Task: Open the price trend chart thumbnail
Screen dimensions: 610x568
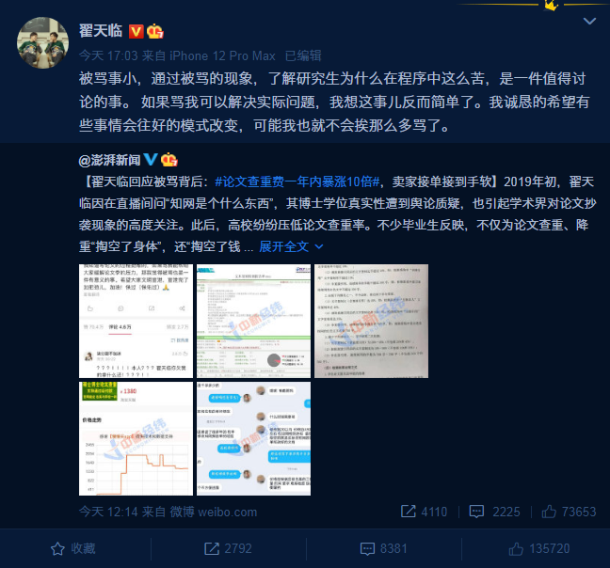Action: [x=136, y=438]
